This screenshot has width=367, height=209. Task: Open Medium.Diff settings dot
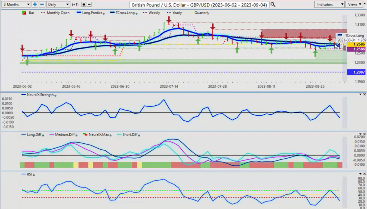tap(76, 135)
